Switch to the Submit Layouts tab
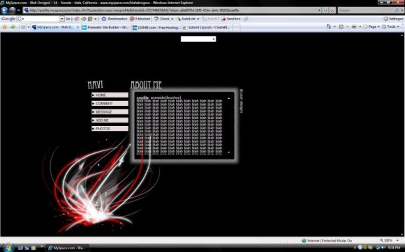 click(x=207, y=27)
